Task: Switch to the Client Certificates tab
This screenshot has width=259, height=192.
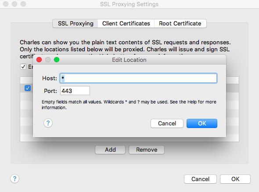Action: [126, 23]
